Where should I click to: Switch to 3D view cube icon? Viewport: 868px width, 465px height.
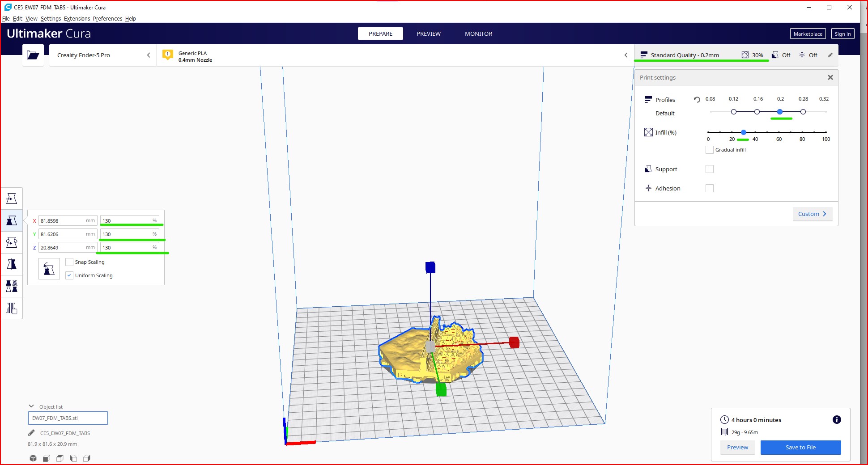[x=33, y=458]
